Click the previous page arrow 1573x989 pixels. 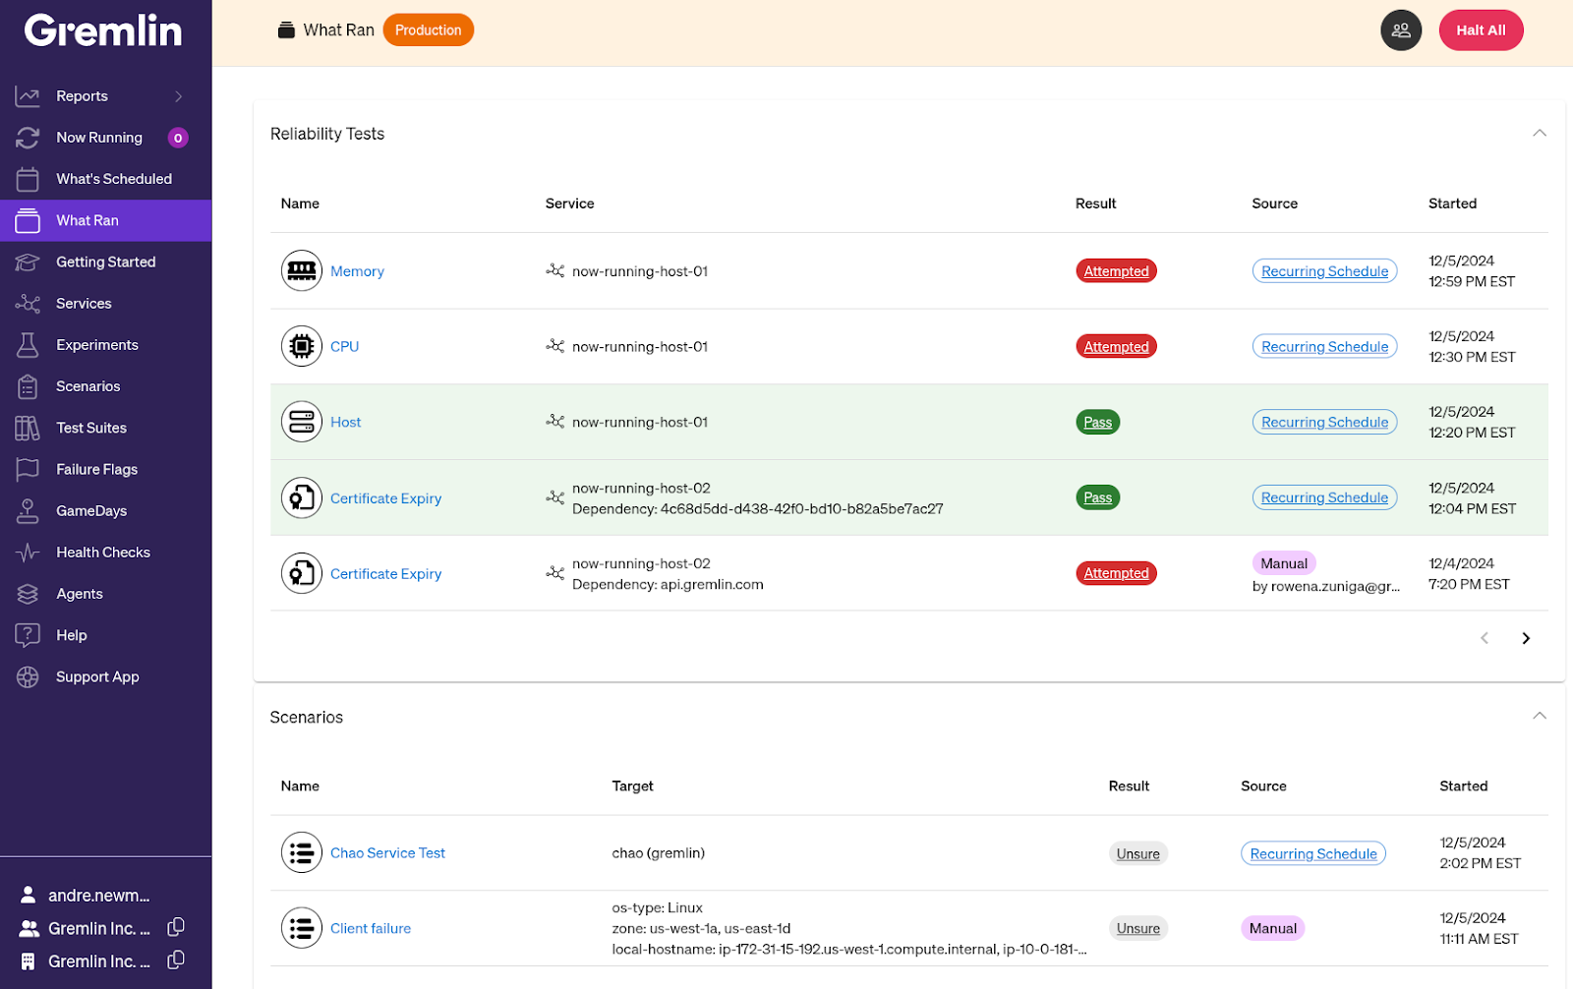pos(1485,639)
